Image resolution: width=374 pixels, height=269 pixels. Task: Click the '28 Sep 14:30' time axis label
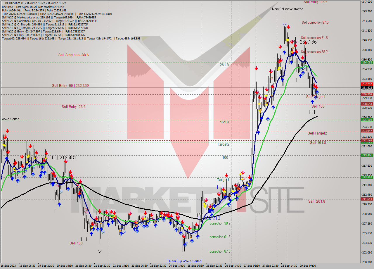pos(289,266)
